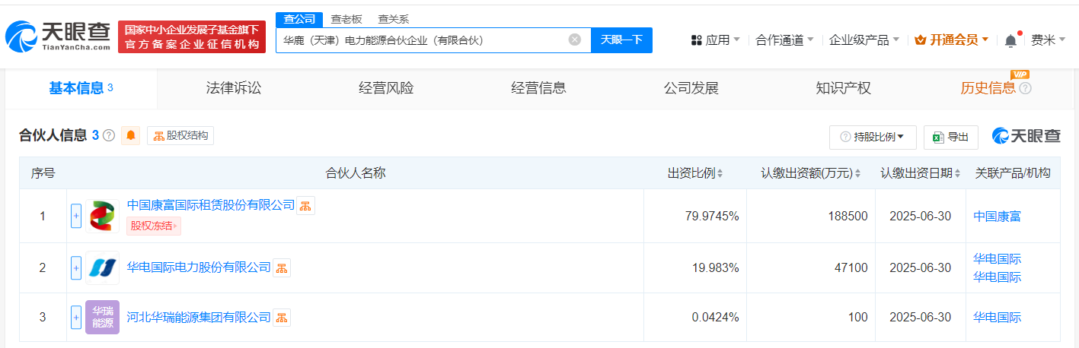This screenshot has width=1079, height=348.
Task: Open equity structure icon next to 中国康富国际租赁
Action: tap(305, 205)
